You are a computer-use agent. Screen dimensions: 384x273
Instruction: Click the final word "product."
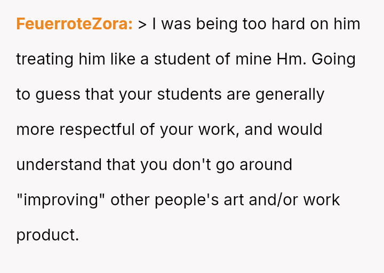pyautogui.click(x=47, y=235)
